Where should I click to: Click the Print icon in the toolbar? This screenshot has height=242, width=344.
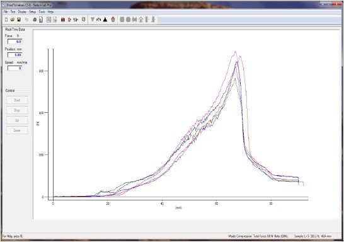coord(35,20)
